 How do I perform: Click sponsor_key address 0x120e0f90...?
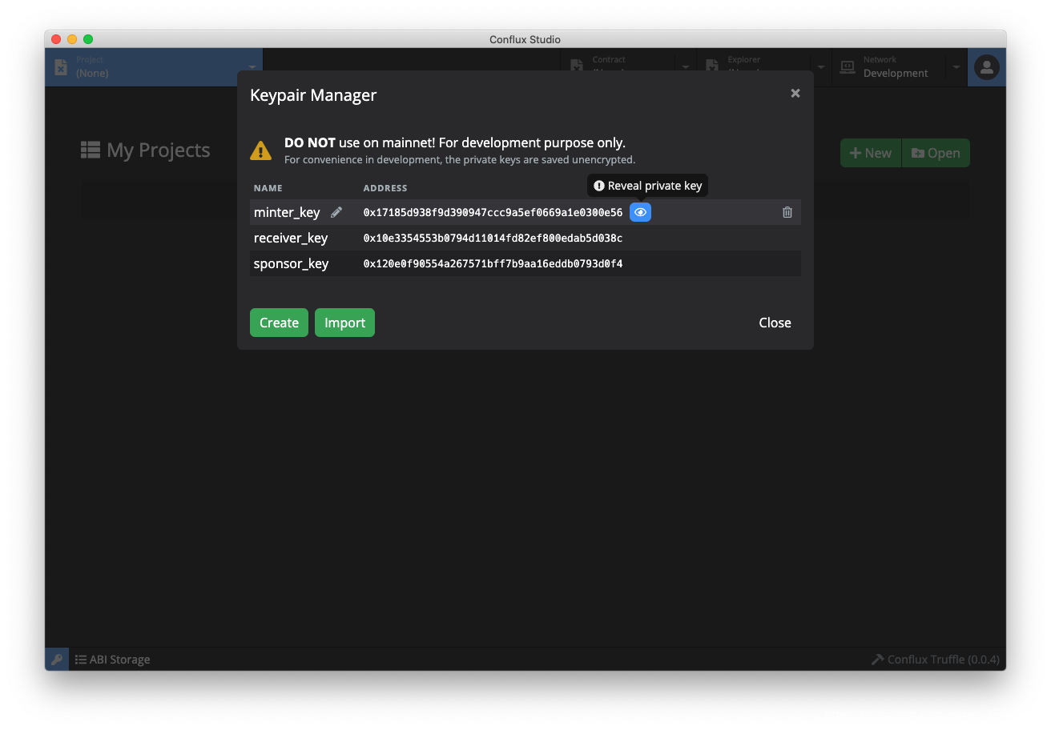pyautogui.click(x=493, y=263)
